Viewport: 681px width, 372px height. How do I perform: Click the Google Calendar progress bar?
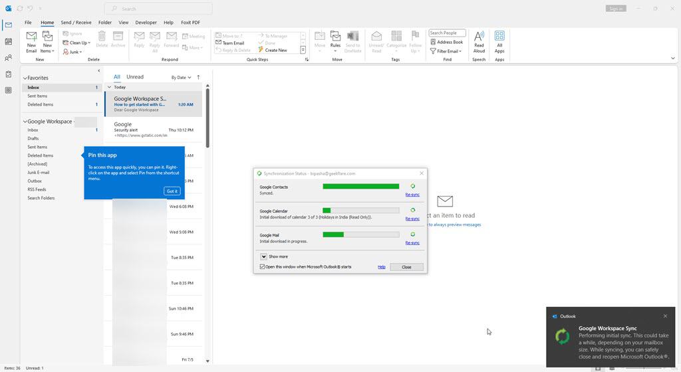361,211
